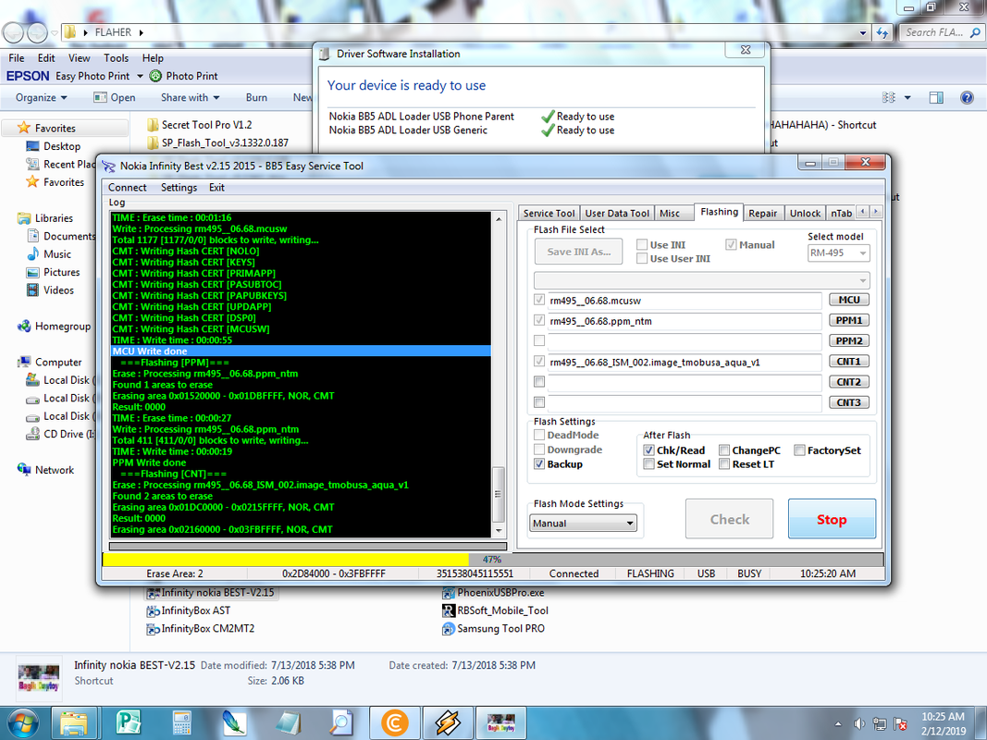The image size is (987, 740).
Task: Select Videos library icon in sidebar
Action: tap(32, 290)
